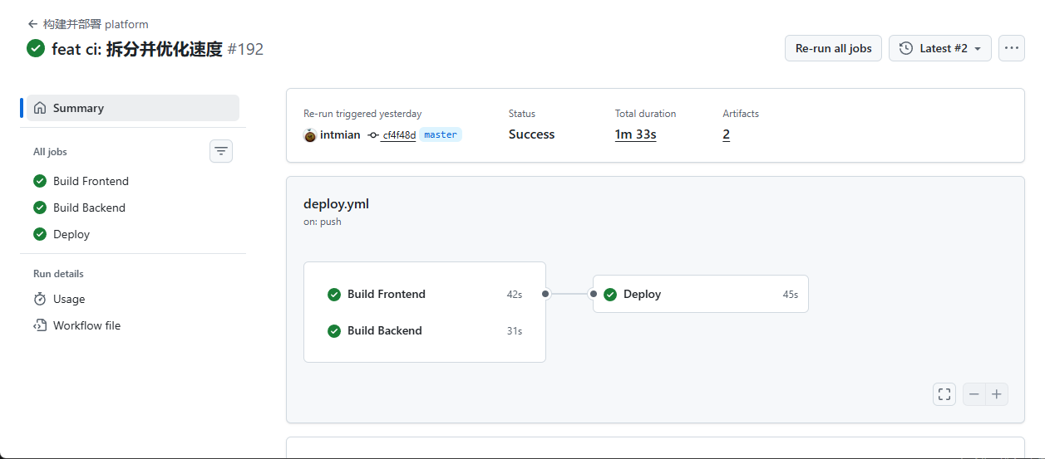Image resolution: width=1045 pixels, height=459 pixels.
Task: Click the jobs filter icon
Action: click(x=220, y=151)
